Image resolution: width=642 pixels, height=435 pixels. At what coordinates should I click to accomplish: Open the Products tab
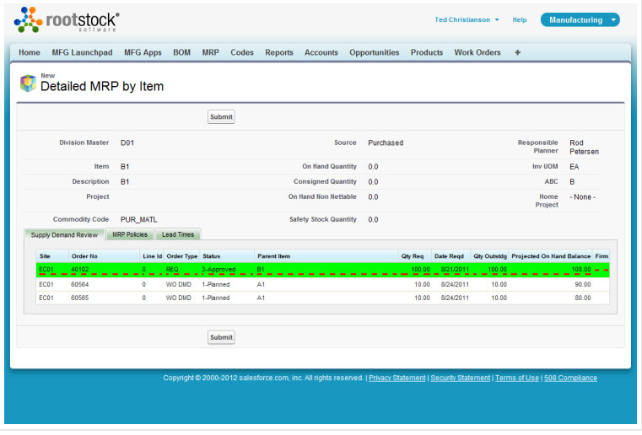point(427,52)
